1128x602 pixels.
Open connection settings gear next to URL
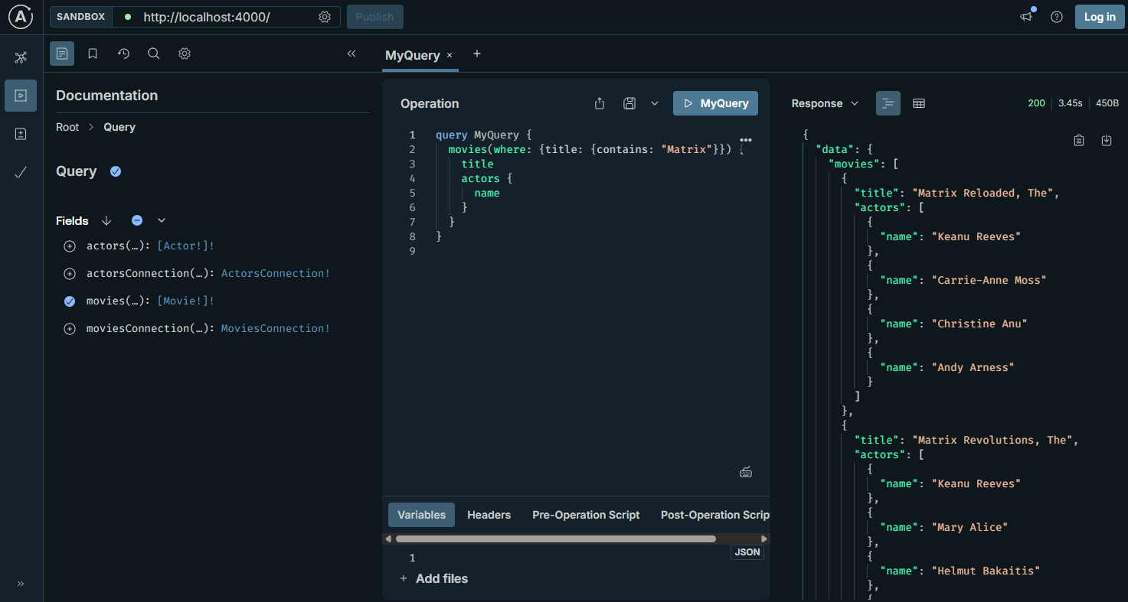pyautogui.click(x=325, y=17)
